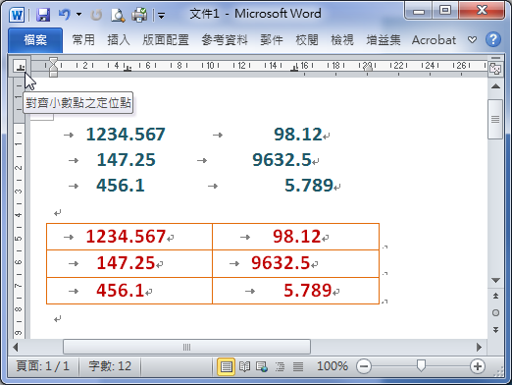
Task: Click horizontal scrollbar left arrow
Action: (x=16, y=347)
